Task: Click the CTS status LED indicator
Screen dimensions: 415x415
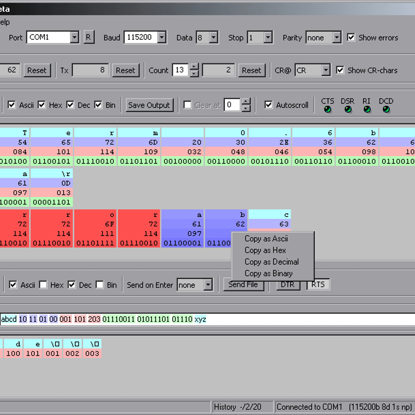Action: point(328,110)
